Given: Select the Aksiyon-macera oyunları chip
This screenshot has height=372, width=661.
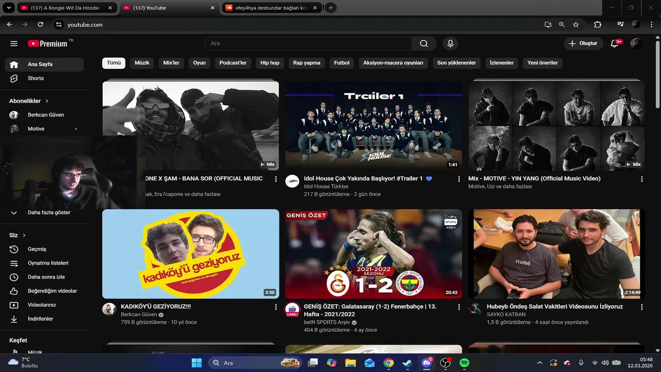Looking at the screenshot, I should tap(393, 63).
